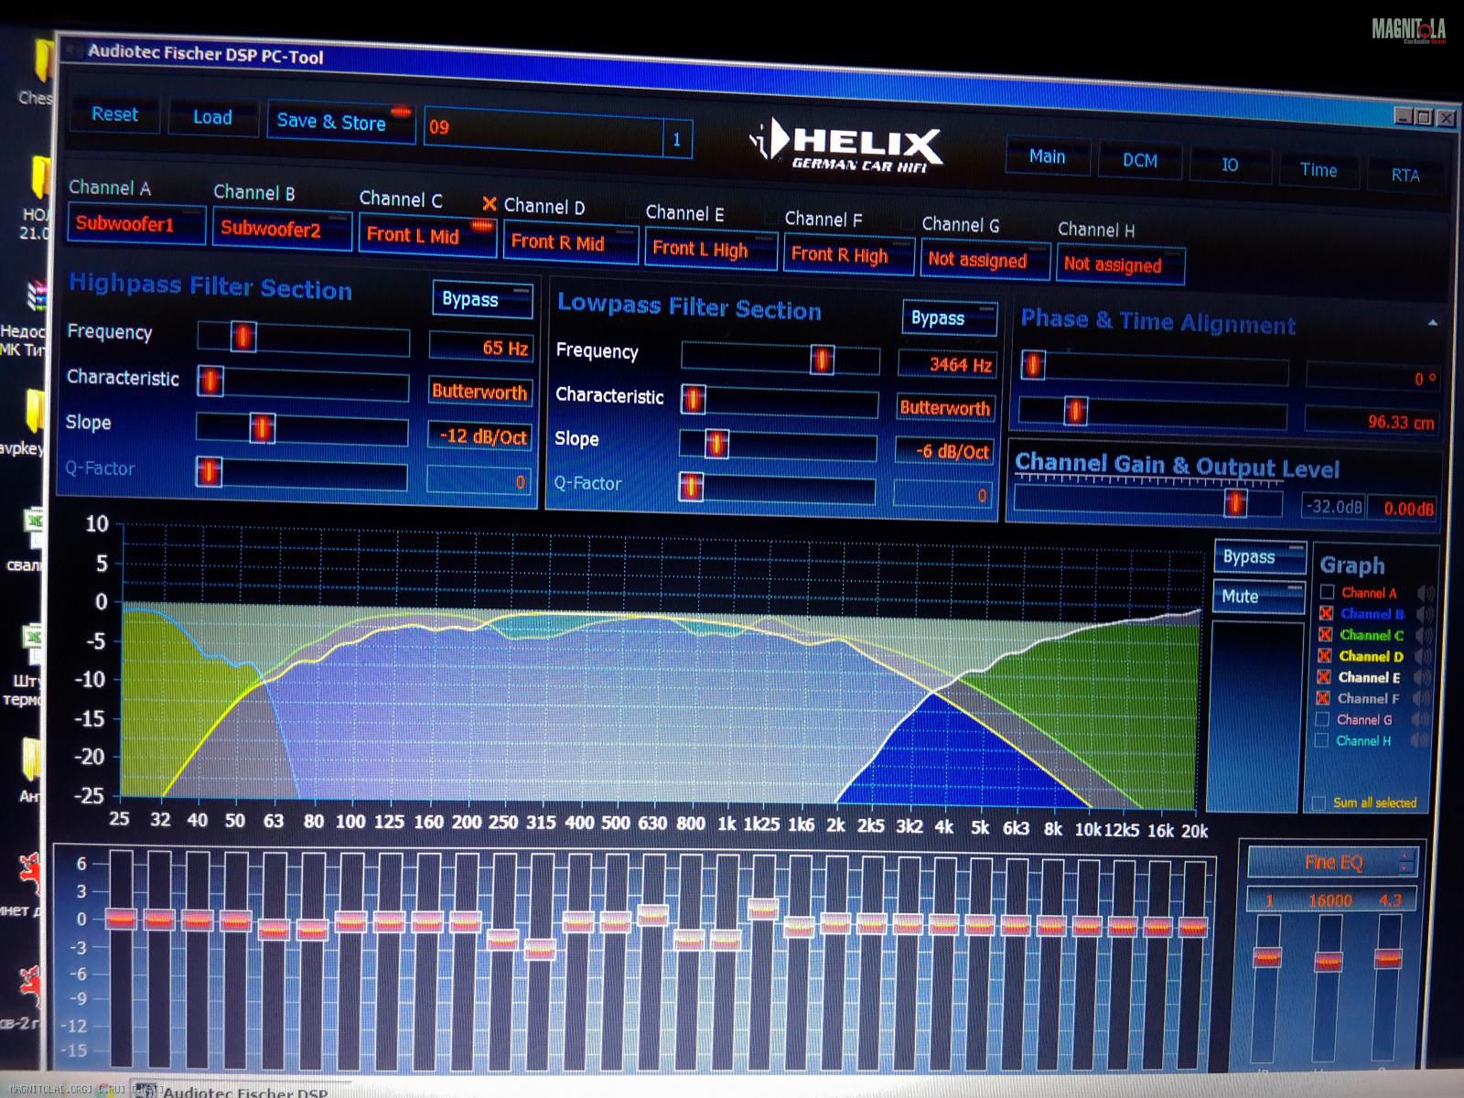Viewport: 1464px width, 1098px height.
Task: Open the Time tab
Action: (1318, 170)
